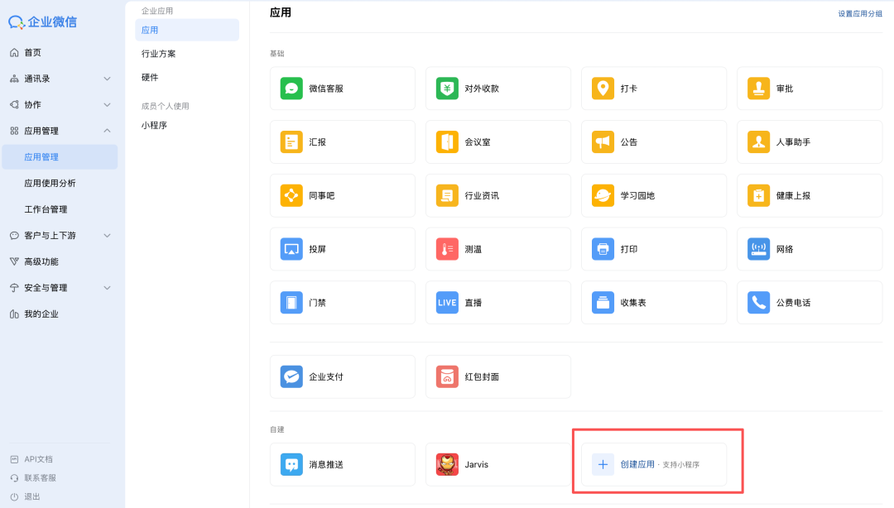Expand the 安全与管理 chevron
Viewport: 894px width, 508px height.
(x=107, y=288)
